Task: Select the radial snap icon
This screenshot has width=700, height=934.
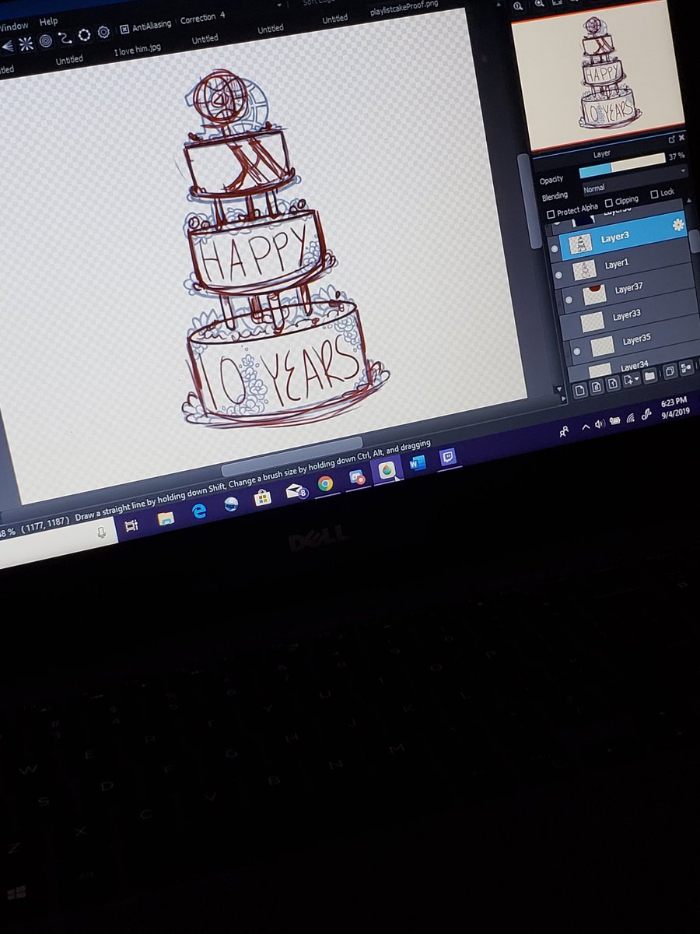Action: [x=26, y=43]
